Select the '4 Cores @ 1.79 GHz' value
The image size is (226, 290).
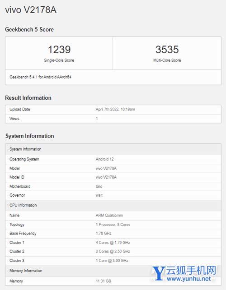pyautogui.click(x=113, y=243)
